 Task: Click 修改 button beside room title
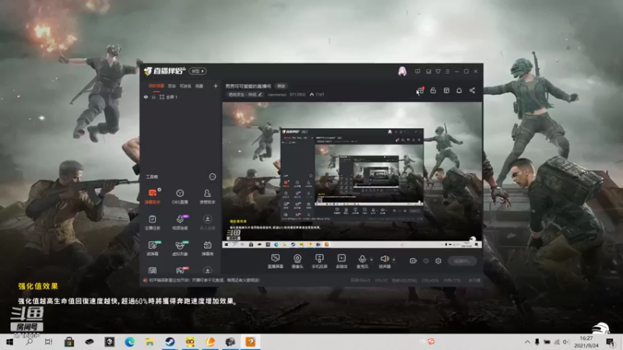tap(281, 86)
